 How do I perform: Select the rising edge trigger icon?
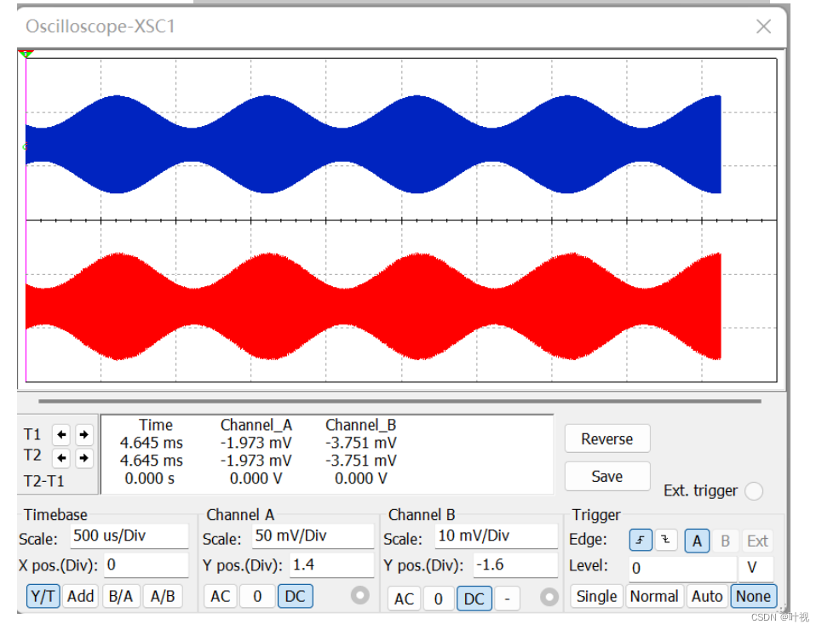point(640,540)
